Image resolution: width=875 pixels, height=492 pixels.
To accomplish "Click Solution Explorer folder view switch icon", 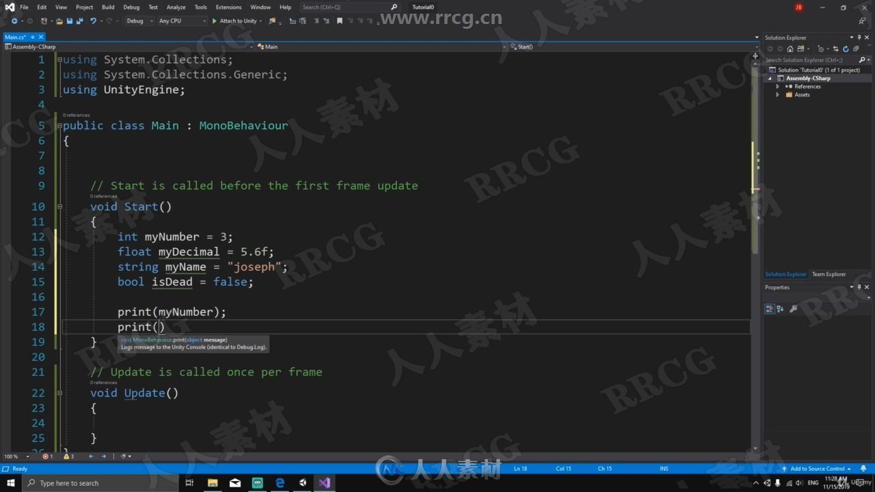I will coord(800,49).
